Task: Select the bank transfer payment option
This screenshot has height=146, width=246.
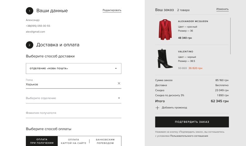Action: [x=105, y=141]
